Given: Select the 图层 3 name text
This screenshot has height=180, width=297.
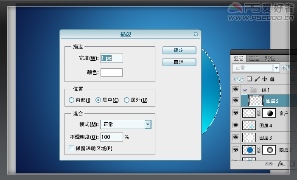Looking at the screenshot, I should tap(266, 138).
